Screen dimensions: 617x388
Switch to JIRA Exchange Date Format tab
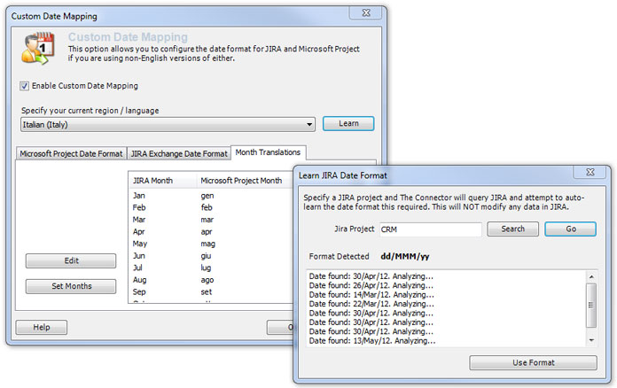click(179, 154)
